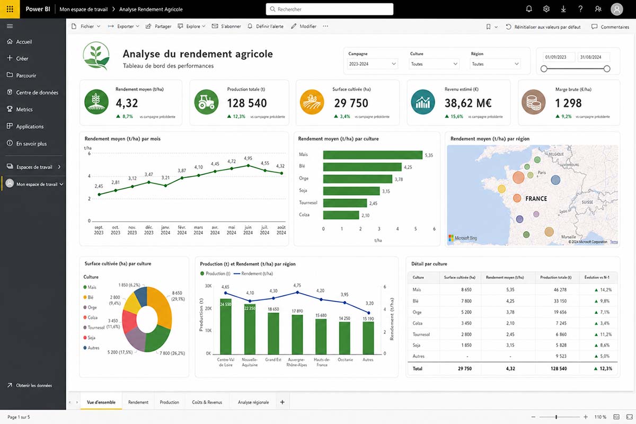Image resolution: width=636 pixels, height=424 pixels.
Task: Switch to the Rendement tab
Action: click(138, 402)
